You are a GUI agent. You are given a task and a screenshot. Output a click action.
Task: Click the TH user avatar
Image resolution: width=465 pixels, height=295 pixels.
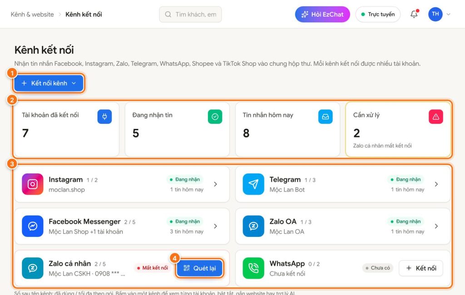[x=435, y=14]
